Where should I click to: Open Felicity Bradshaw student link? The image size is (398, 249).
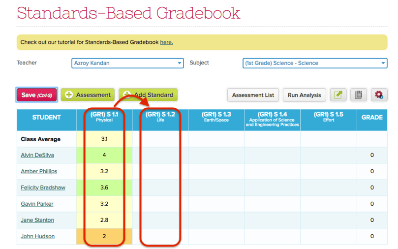pos(43,187)
